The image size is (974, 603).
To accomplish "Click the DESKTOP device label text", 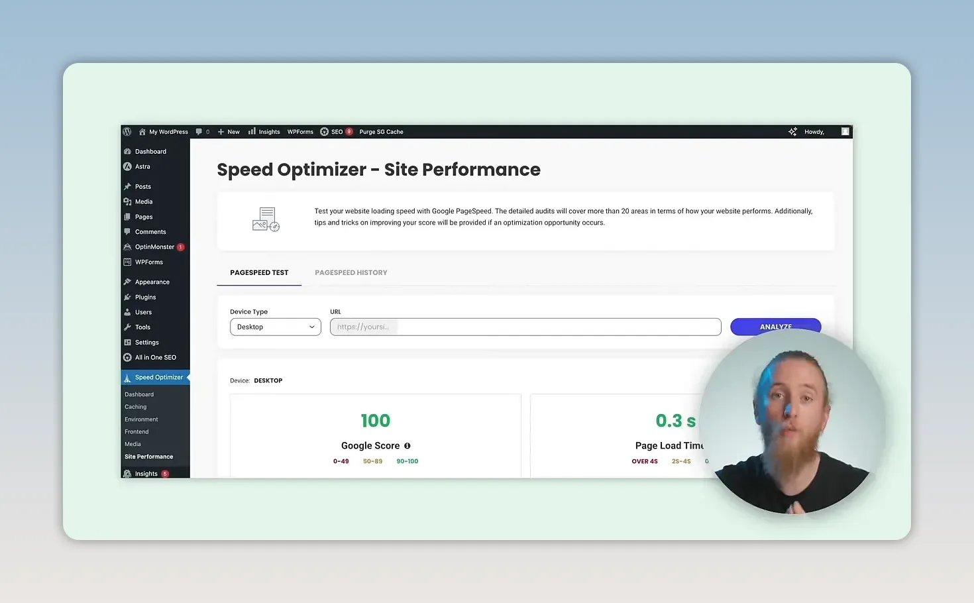I will pyautogui.click(x=268, y=381).
